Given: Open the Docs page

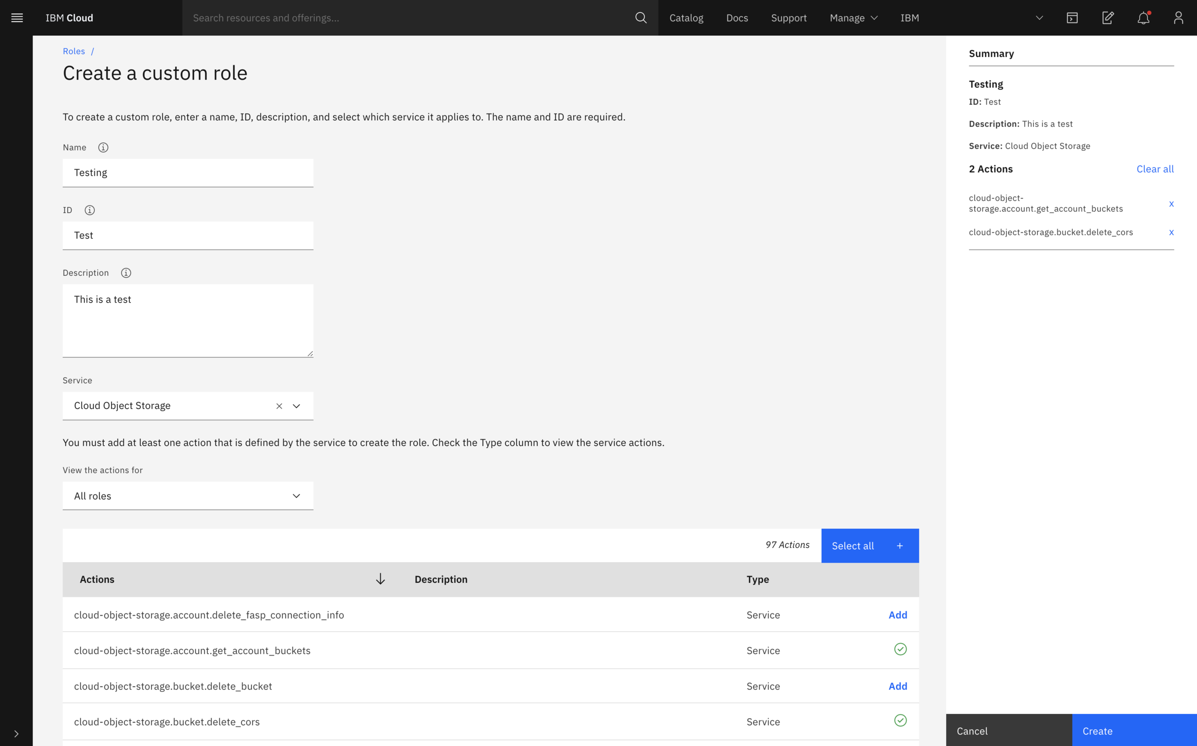Looking at the screenshot, I should (737, 18).
